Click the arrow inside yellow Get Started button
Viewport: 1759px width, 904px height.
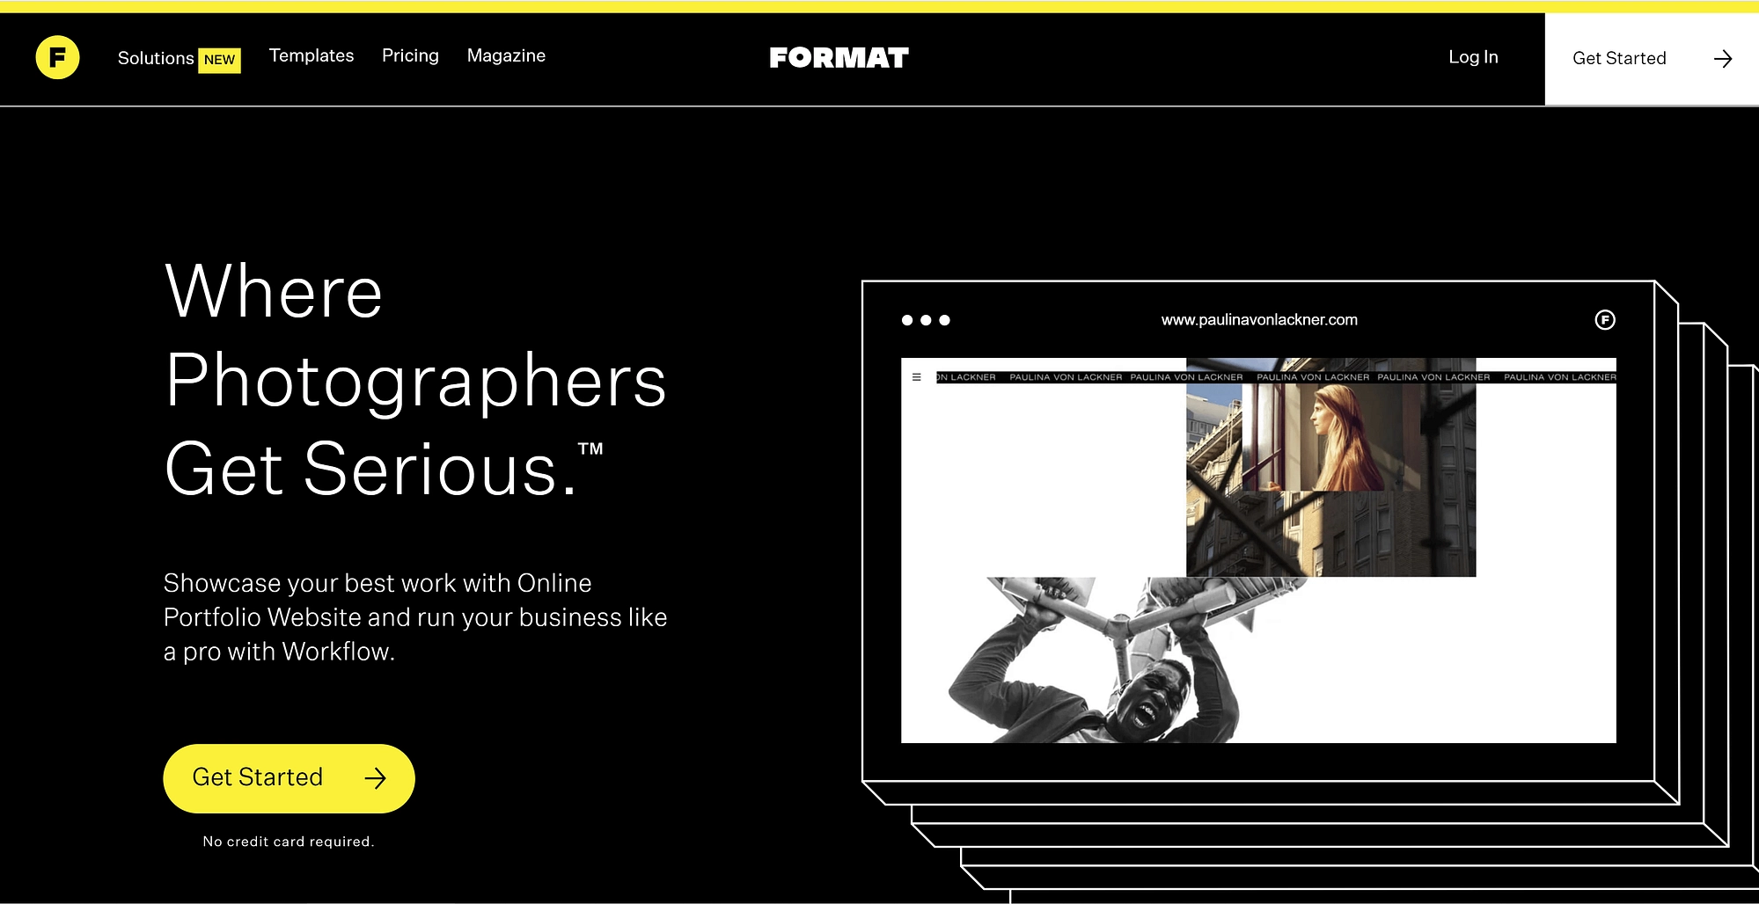click(376, 777)
